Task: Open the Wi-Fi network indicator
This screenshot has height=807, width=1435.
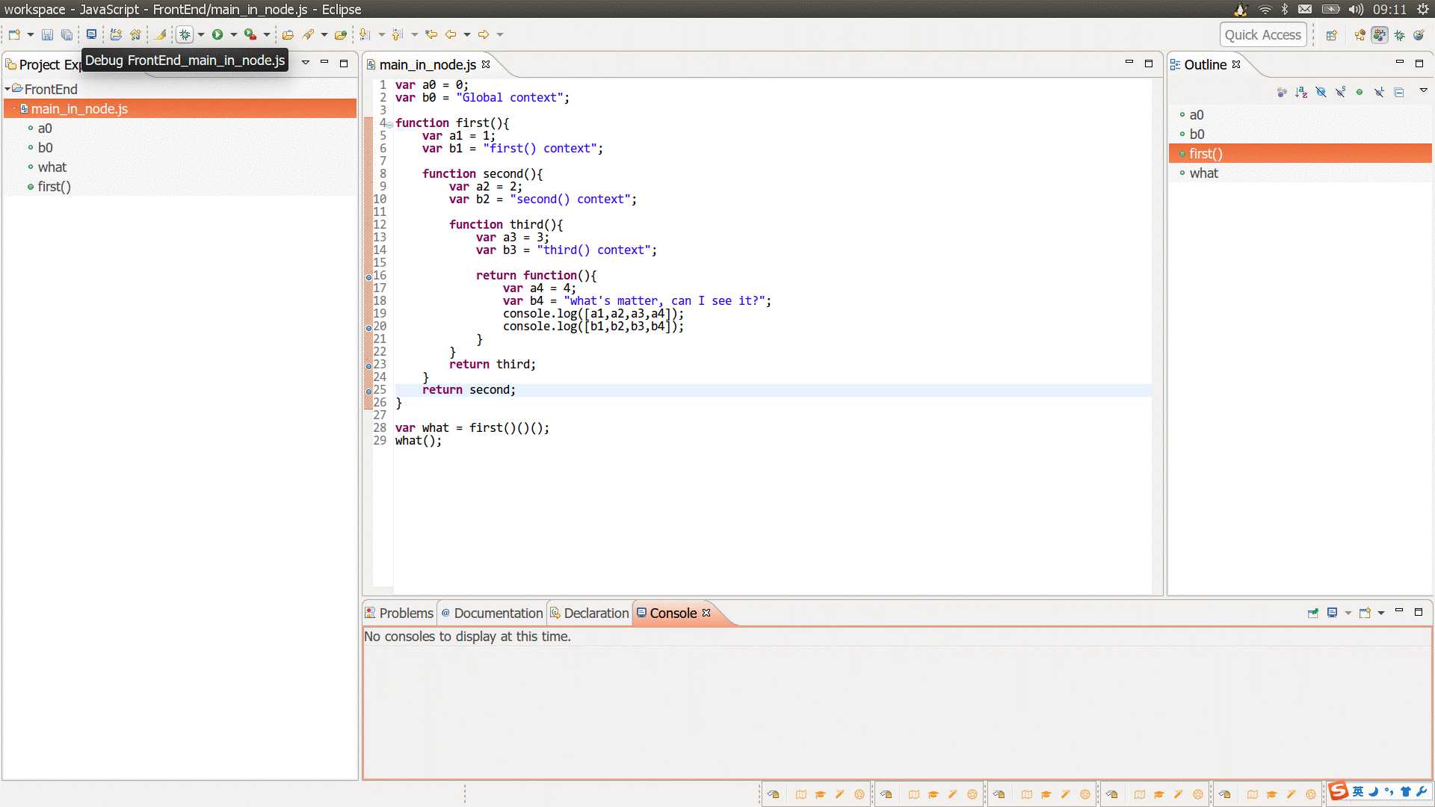Action: (x=1265, y=10)
